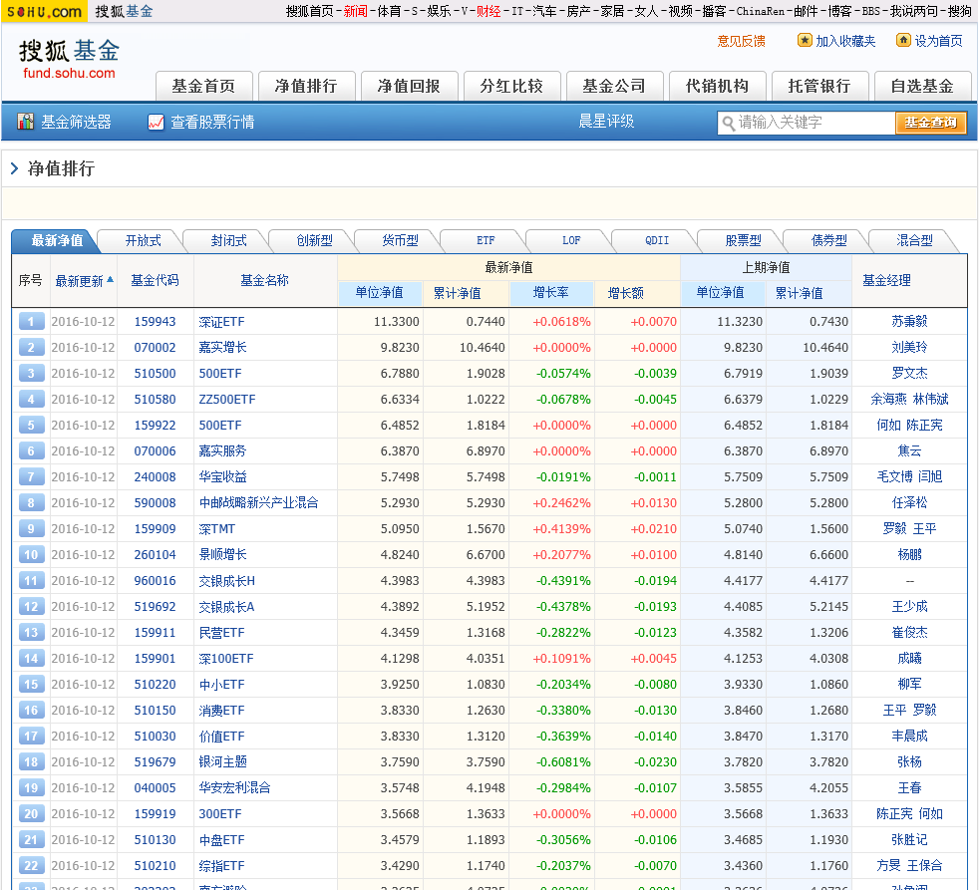
Task: Switch to the 混合型 tab
Action: coord(914,241)
